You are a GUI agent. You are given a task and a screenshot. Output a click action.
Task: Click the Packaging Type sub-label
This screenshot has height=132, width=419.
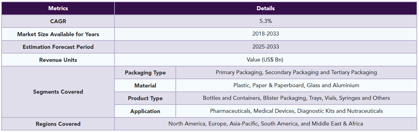click(145, 73)
